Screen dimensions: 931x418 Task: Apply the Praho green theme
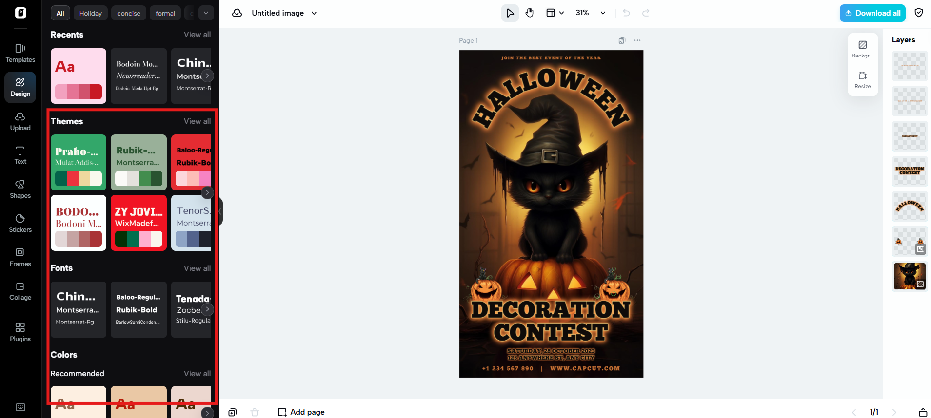79,162
